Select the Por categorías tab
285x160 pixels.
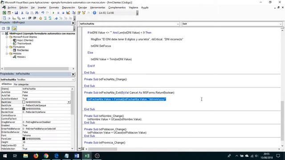click(21, 84)
